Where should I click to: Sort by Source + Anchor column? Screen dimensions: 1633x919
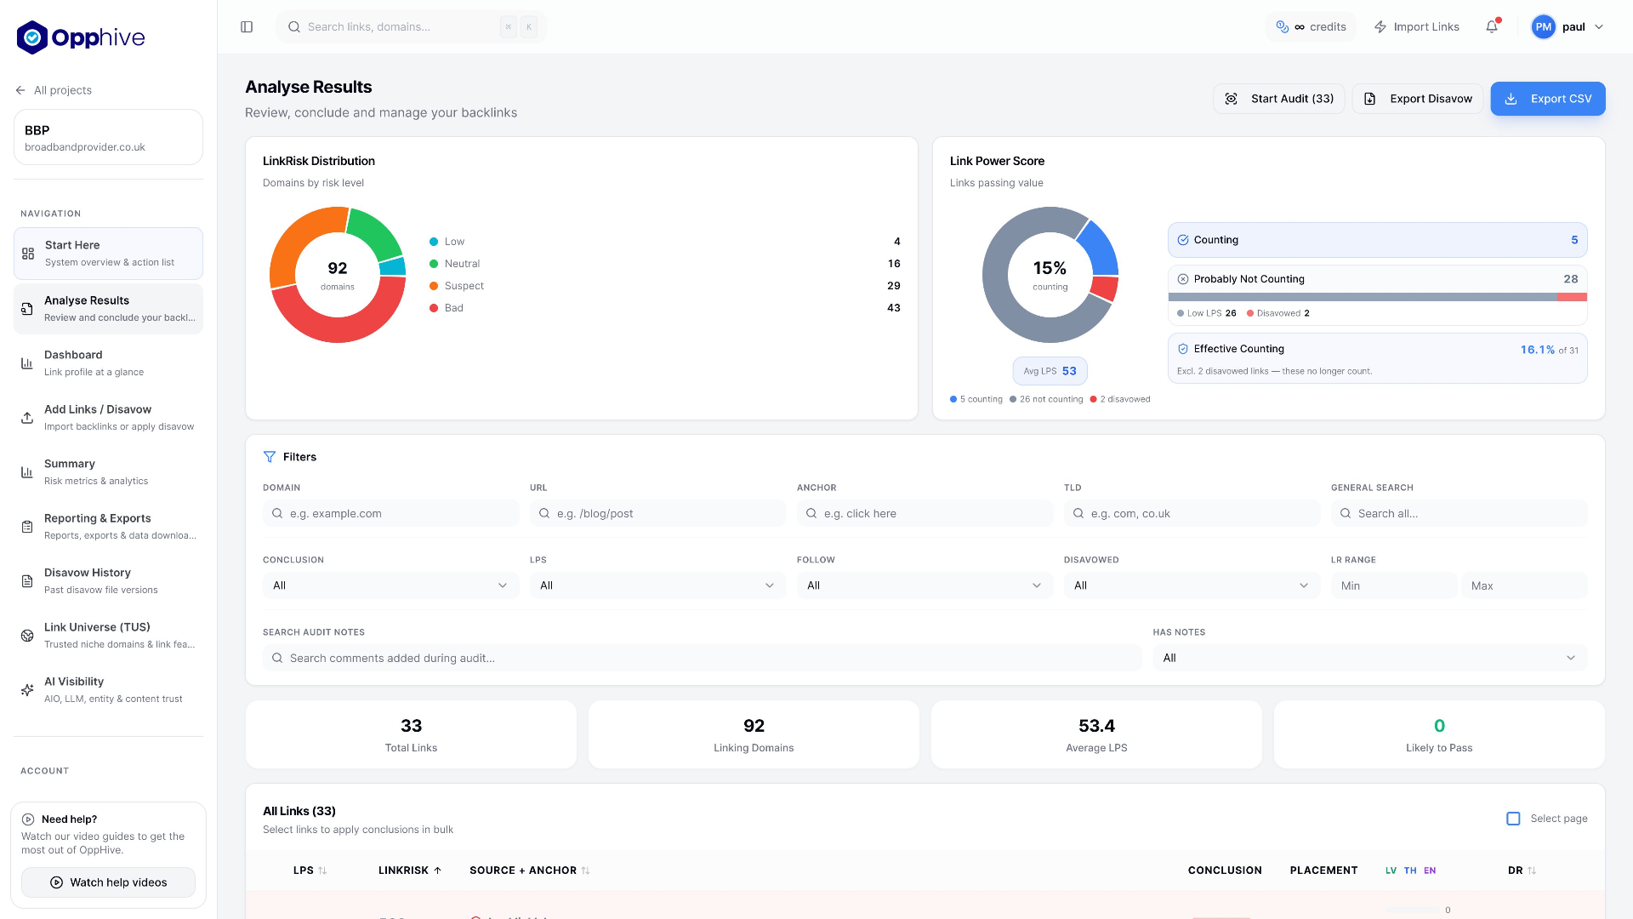(x=529, y=870)
